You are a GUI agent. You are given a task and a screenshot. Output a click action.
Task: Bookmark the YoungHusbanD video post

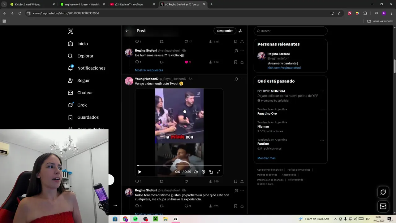tap(235, 181)
